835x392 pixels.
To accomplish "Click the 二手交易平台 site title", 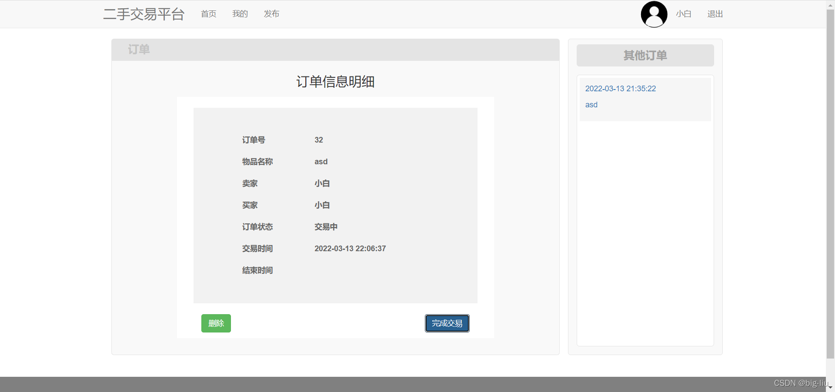I will point(144,14).
